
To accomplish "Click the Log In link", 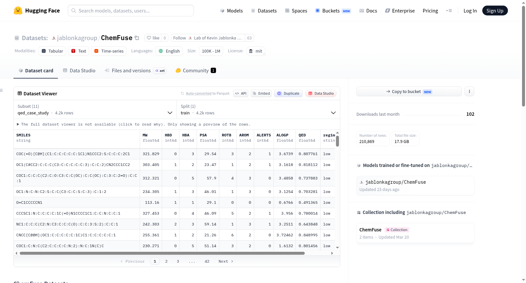I will click(x=470, y=11).
